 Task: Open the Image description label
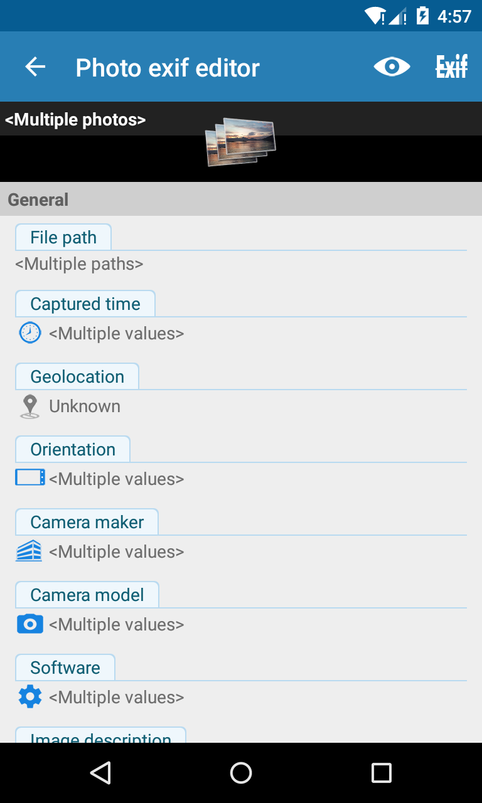pos(100,737)
